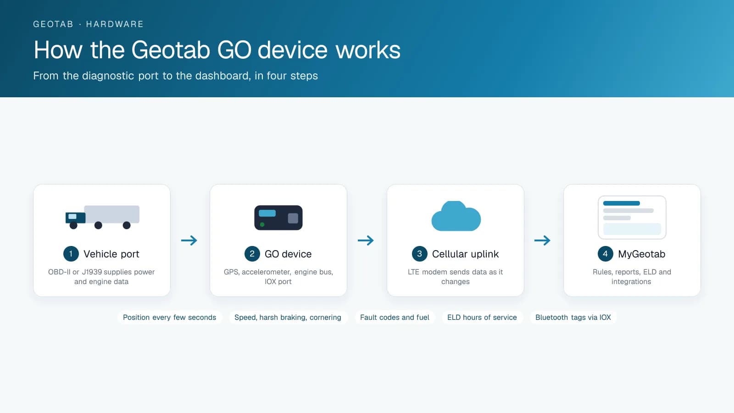Click the MyGeotab dashboard window icon
Image resolution: width=734 pixels, height=413 pixels.
pyautogui.click(x=632, y=218)
